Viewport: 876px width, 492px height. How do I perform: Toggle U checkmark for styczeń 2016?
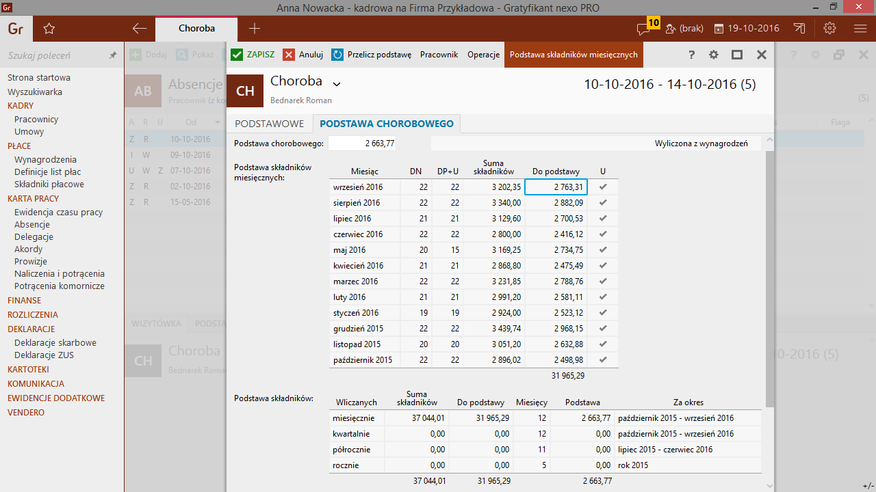[603, 312]
